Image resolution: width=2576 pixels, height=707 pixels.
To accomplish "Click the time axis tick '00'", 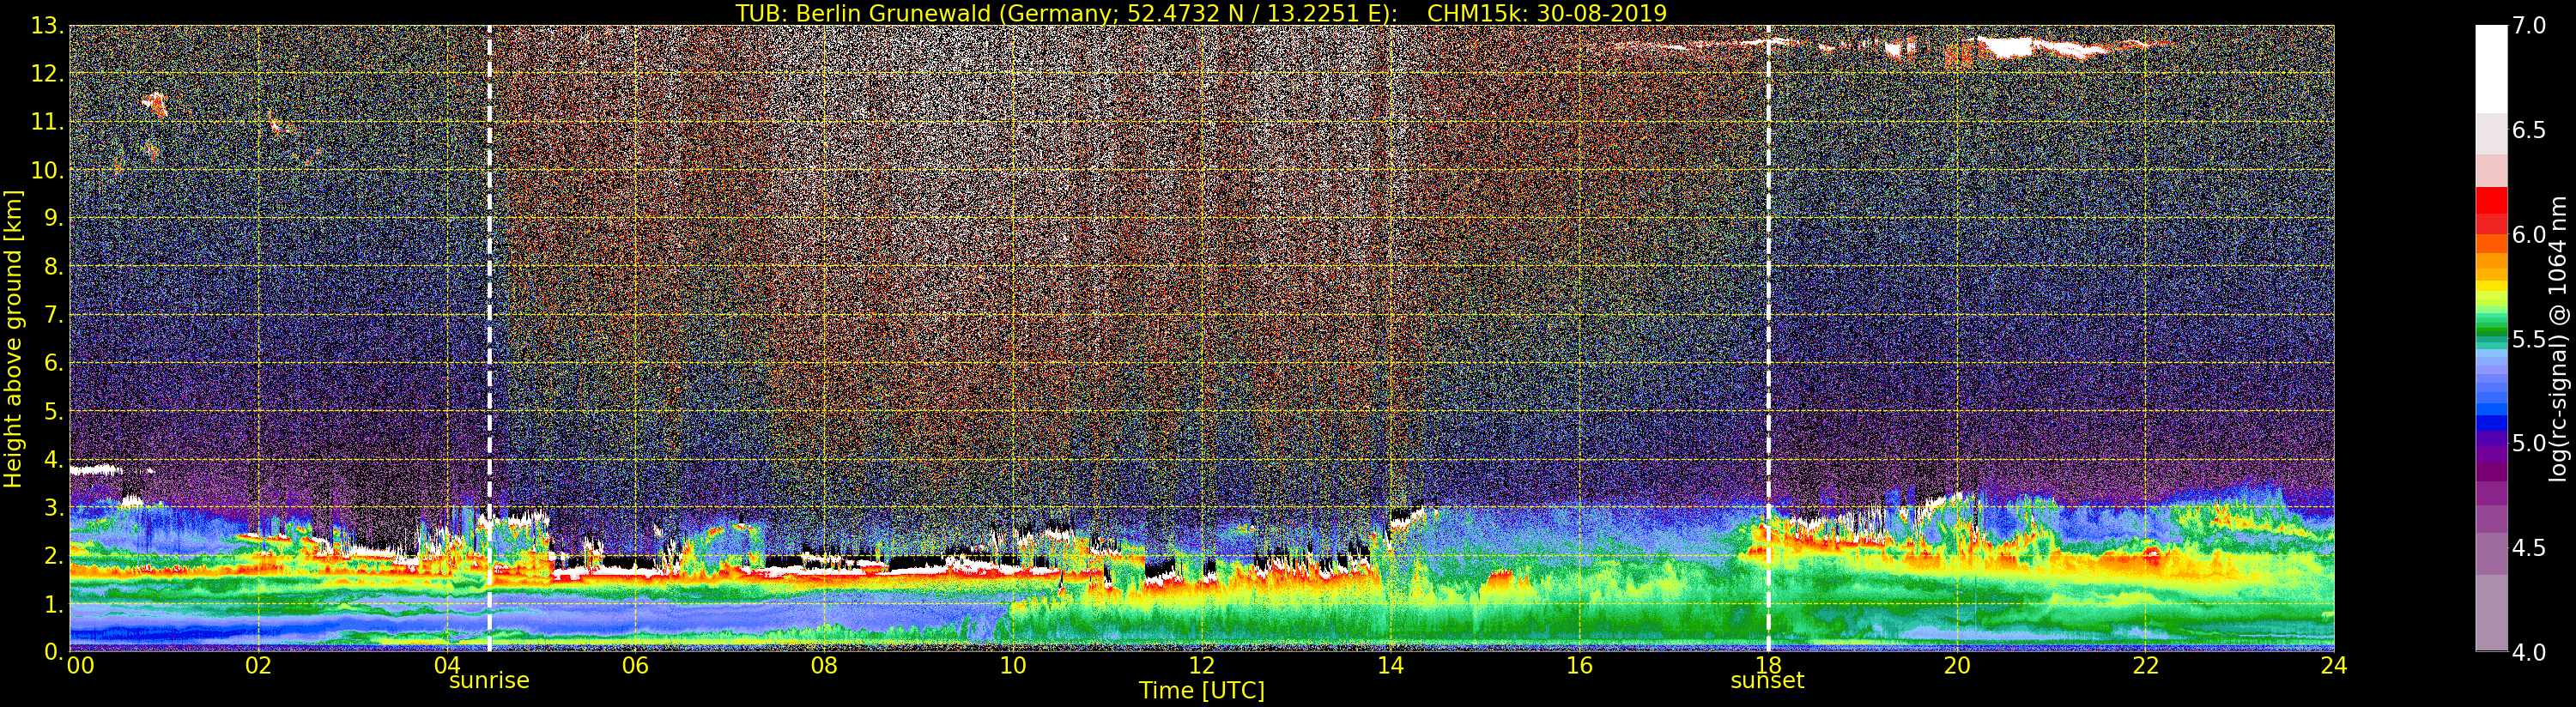I will point(79,666).
